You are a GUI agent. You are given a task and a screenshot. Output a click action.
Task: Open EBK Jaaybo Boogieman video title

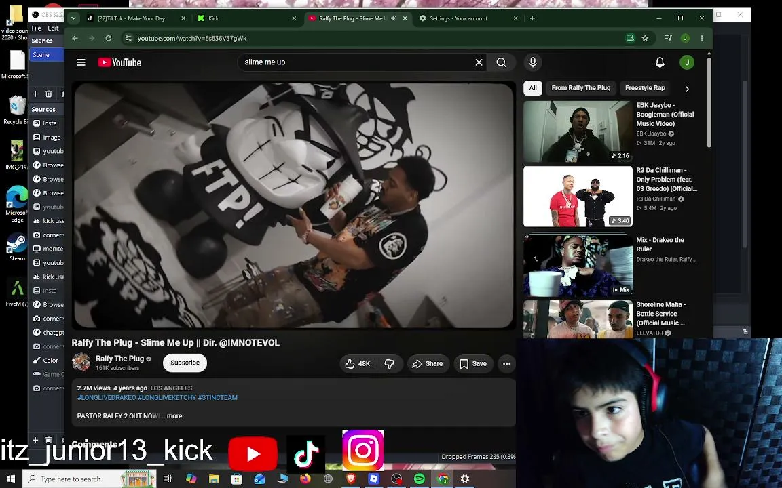pos(665,114)
